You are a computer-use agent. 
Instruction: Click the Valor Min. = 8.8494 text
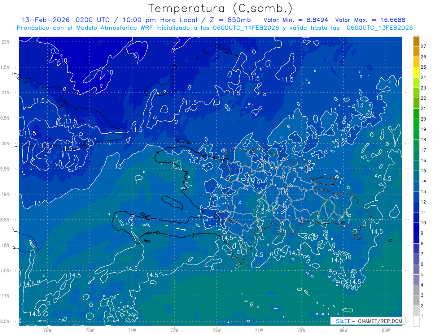[296, 20]
